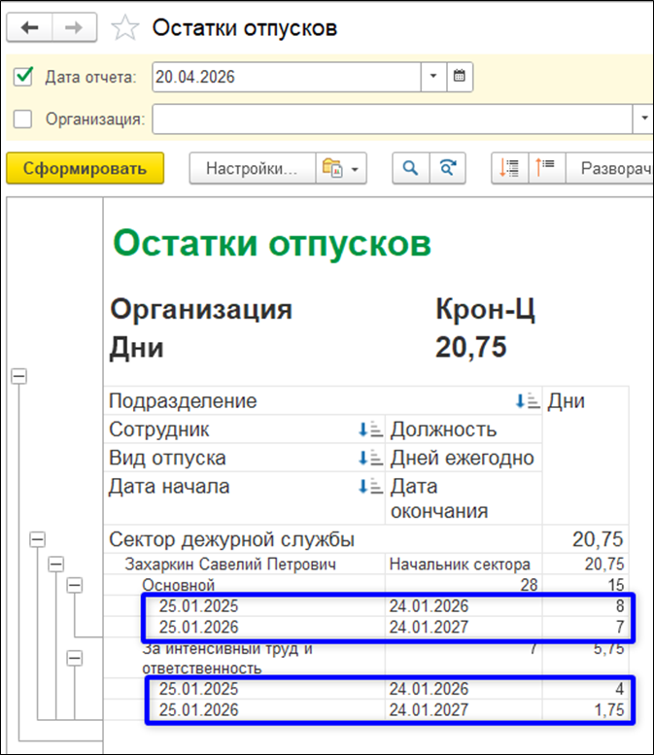Open calendar picker for report date
Image resolution: width=654 pixels, height=755 pixels.
(x=460, y=77)
